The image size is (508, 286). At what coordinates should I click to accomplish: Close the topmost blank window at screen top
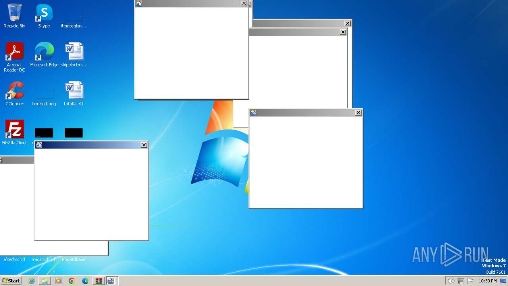click(244, 4)
